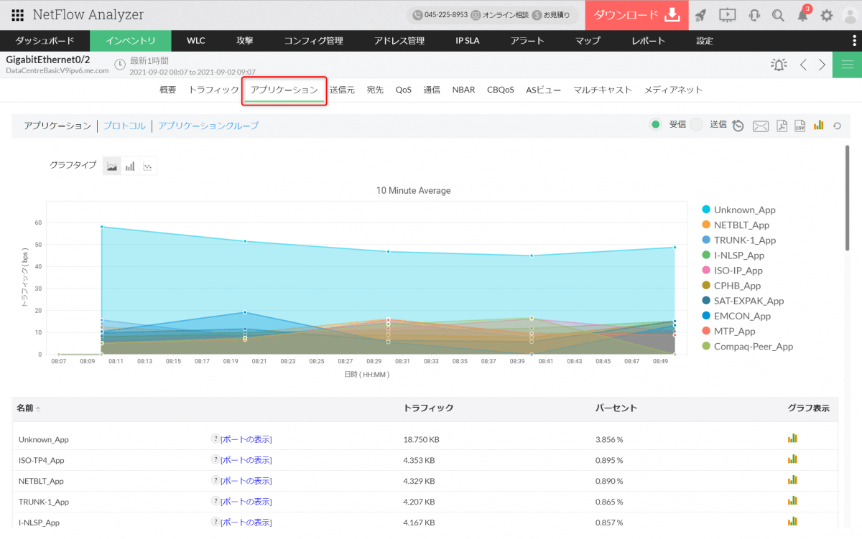
Task: Email the report via envelope icon
Action: (760, 126)
